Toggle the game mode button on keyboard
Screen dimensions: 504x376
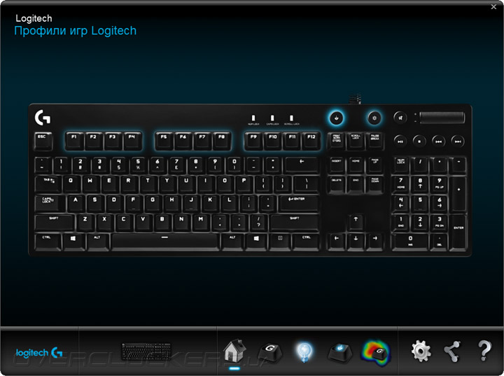coord(336,118)
